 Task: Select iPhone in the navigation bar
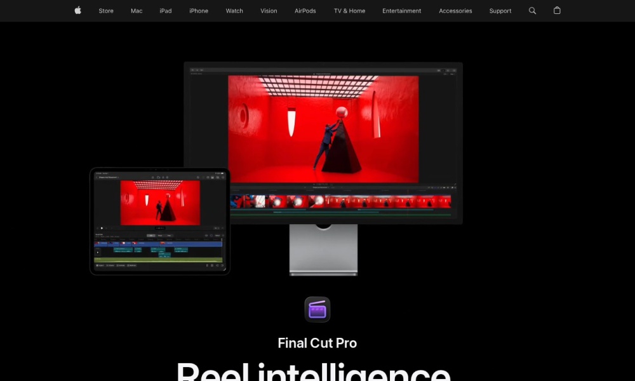pyautogui.click(x=199, y=11)
